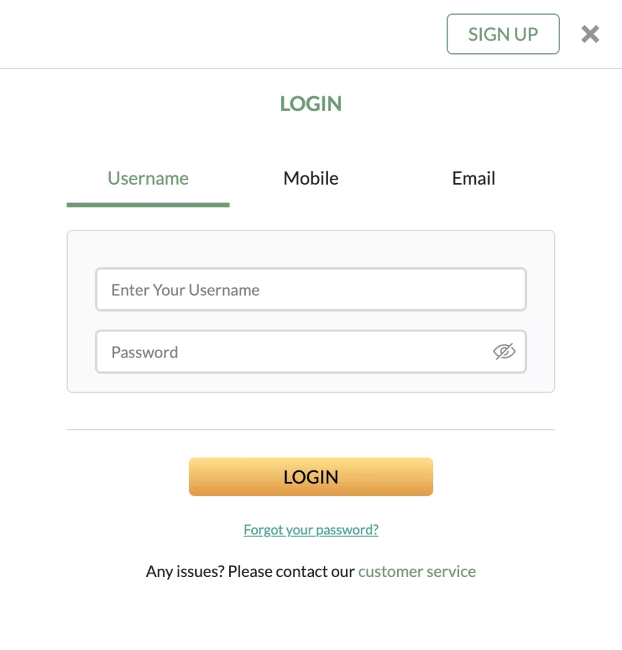Switch to the Email login tab

coord(473,178)
